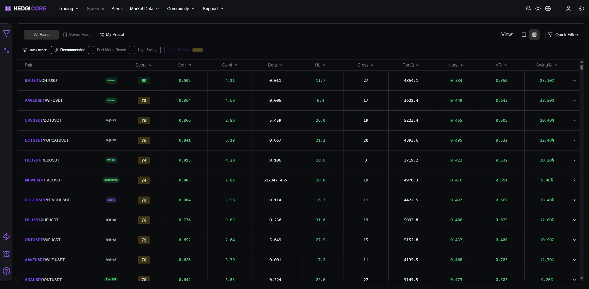Open language globe selector
The width and height of the screenshot is (589, 289).
[548, 9]
